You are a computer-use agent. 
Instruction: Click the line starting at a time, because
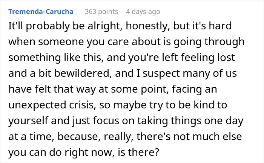pyautogui.click(x=125, y=136)
